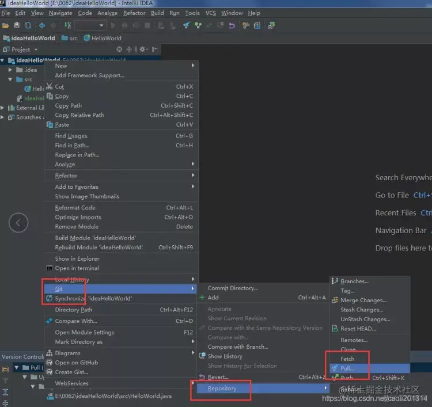
Task: Select Copy Path in context menu
Action: pos(121,106)
